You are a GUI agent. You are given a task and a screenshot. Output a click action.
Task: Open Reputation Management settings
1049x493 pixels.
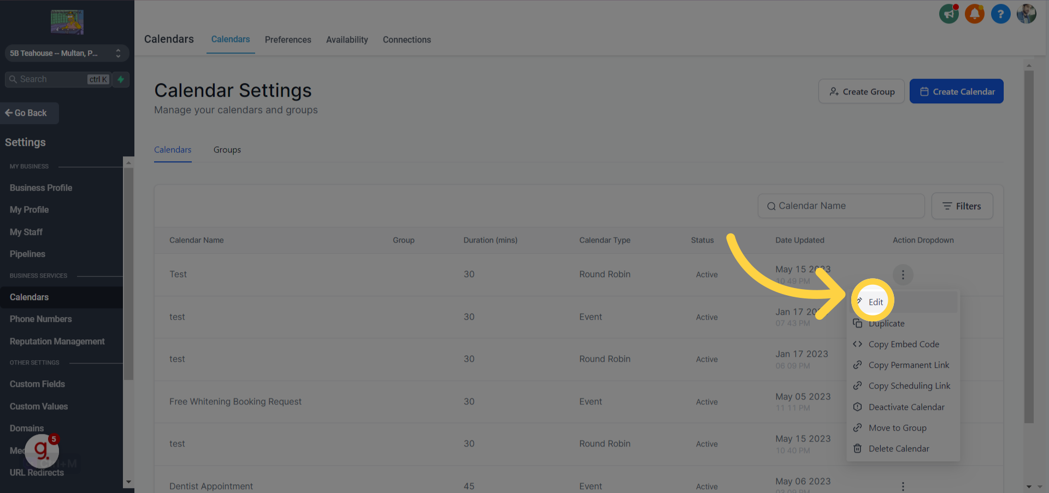[57, 342]
